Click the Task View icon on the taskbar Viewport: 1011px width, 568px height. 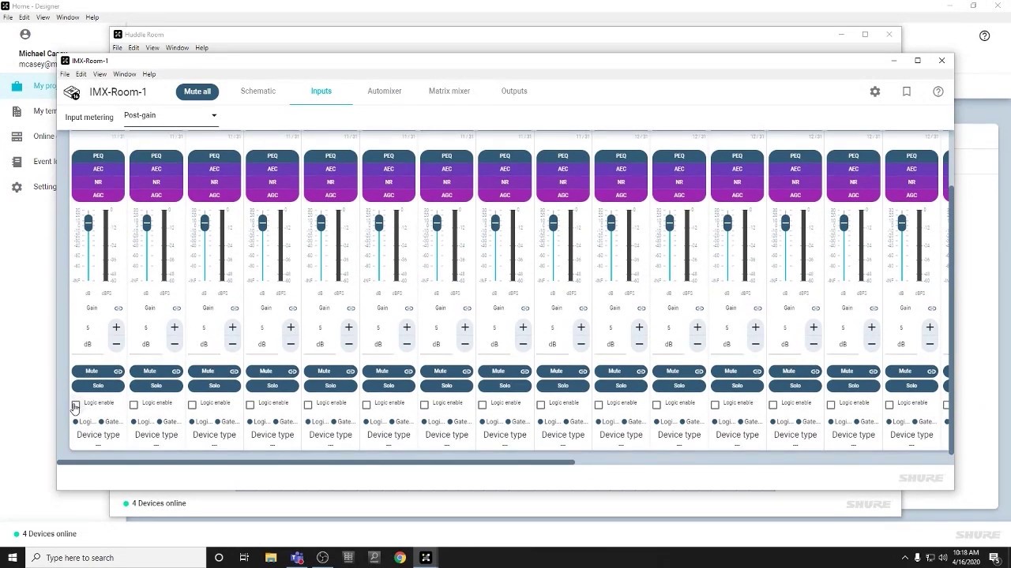244,558
